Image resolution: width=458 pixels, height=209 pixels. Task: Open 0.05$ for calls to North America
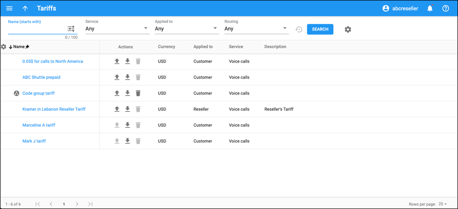(x=53, y=61)
